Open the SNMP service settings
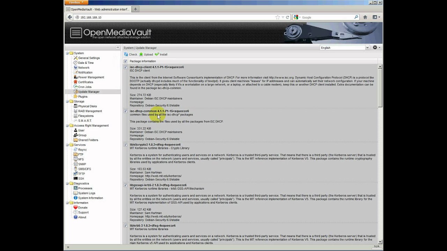Screen dimensions: 447x251 [x=82, y=164]
